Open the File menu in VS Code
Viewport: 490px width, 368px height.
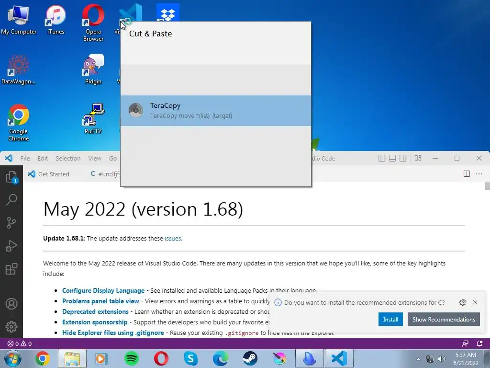pos(25,158)
